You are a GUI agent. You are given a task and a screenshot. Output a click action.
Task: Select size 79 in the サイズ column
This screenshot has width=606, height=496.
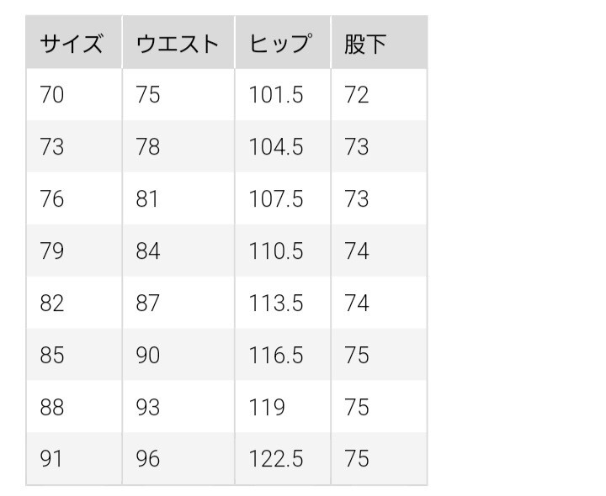[51, 251]
